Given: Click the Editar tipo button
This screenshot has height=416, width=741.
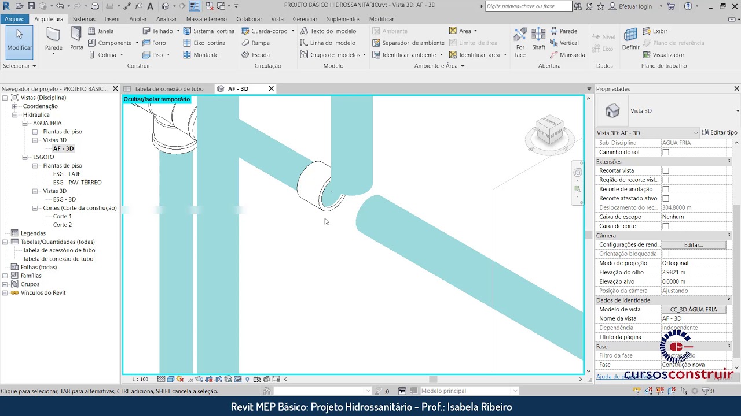Looking at the screenshot, I should [x=720, y=132].
